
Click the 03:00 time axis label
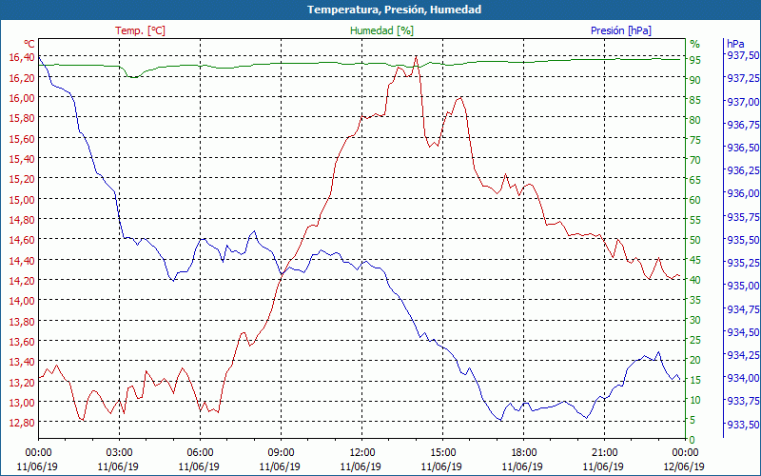click(120, 453)
